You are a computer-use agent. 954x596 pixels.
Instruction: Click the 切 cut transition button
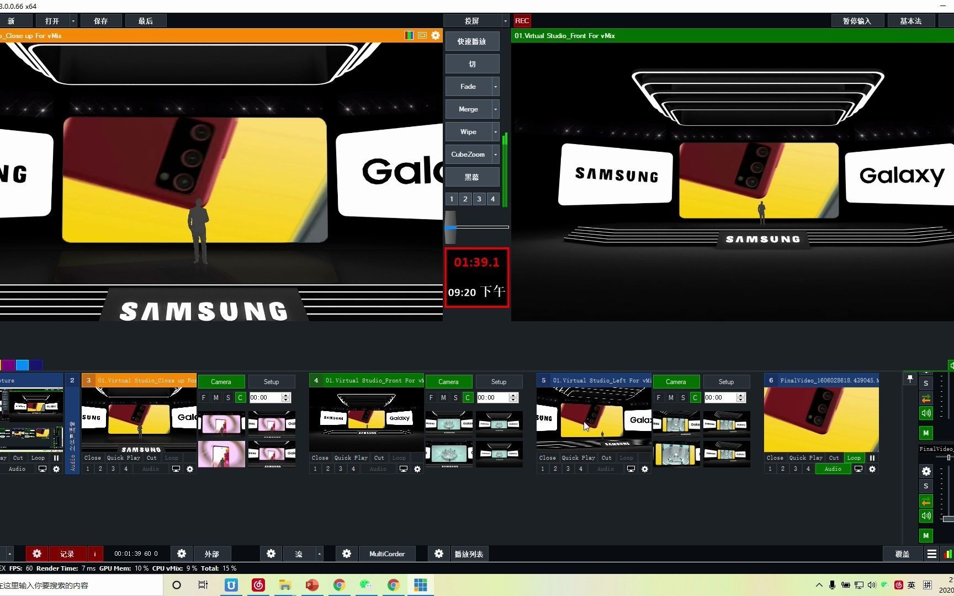pyautogui.click(x=472, y=64)
